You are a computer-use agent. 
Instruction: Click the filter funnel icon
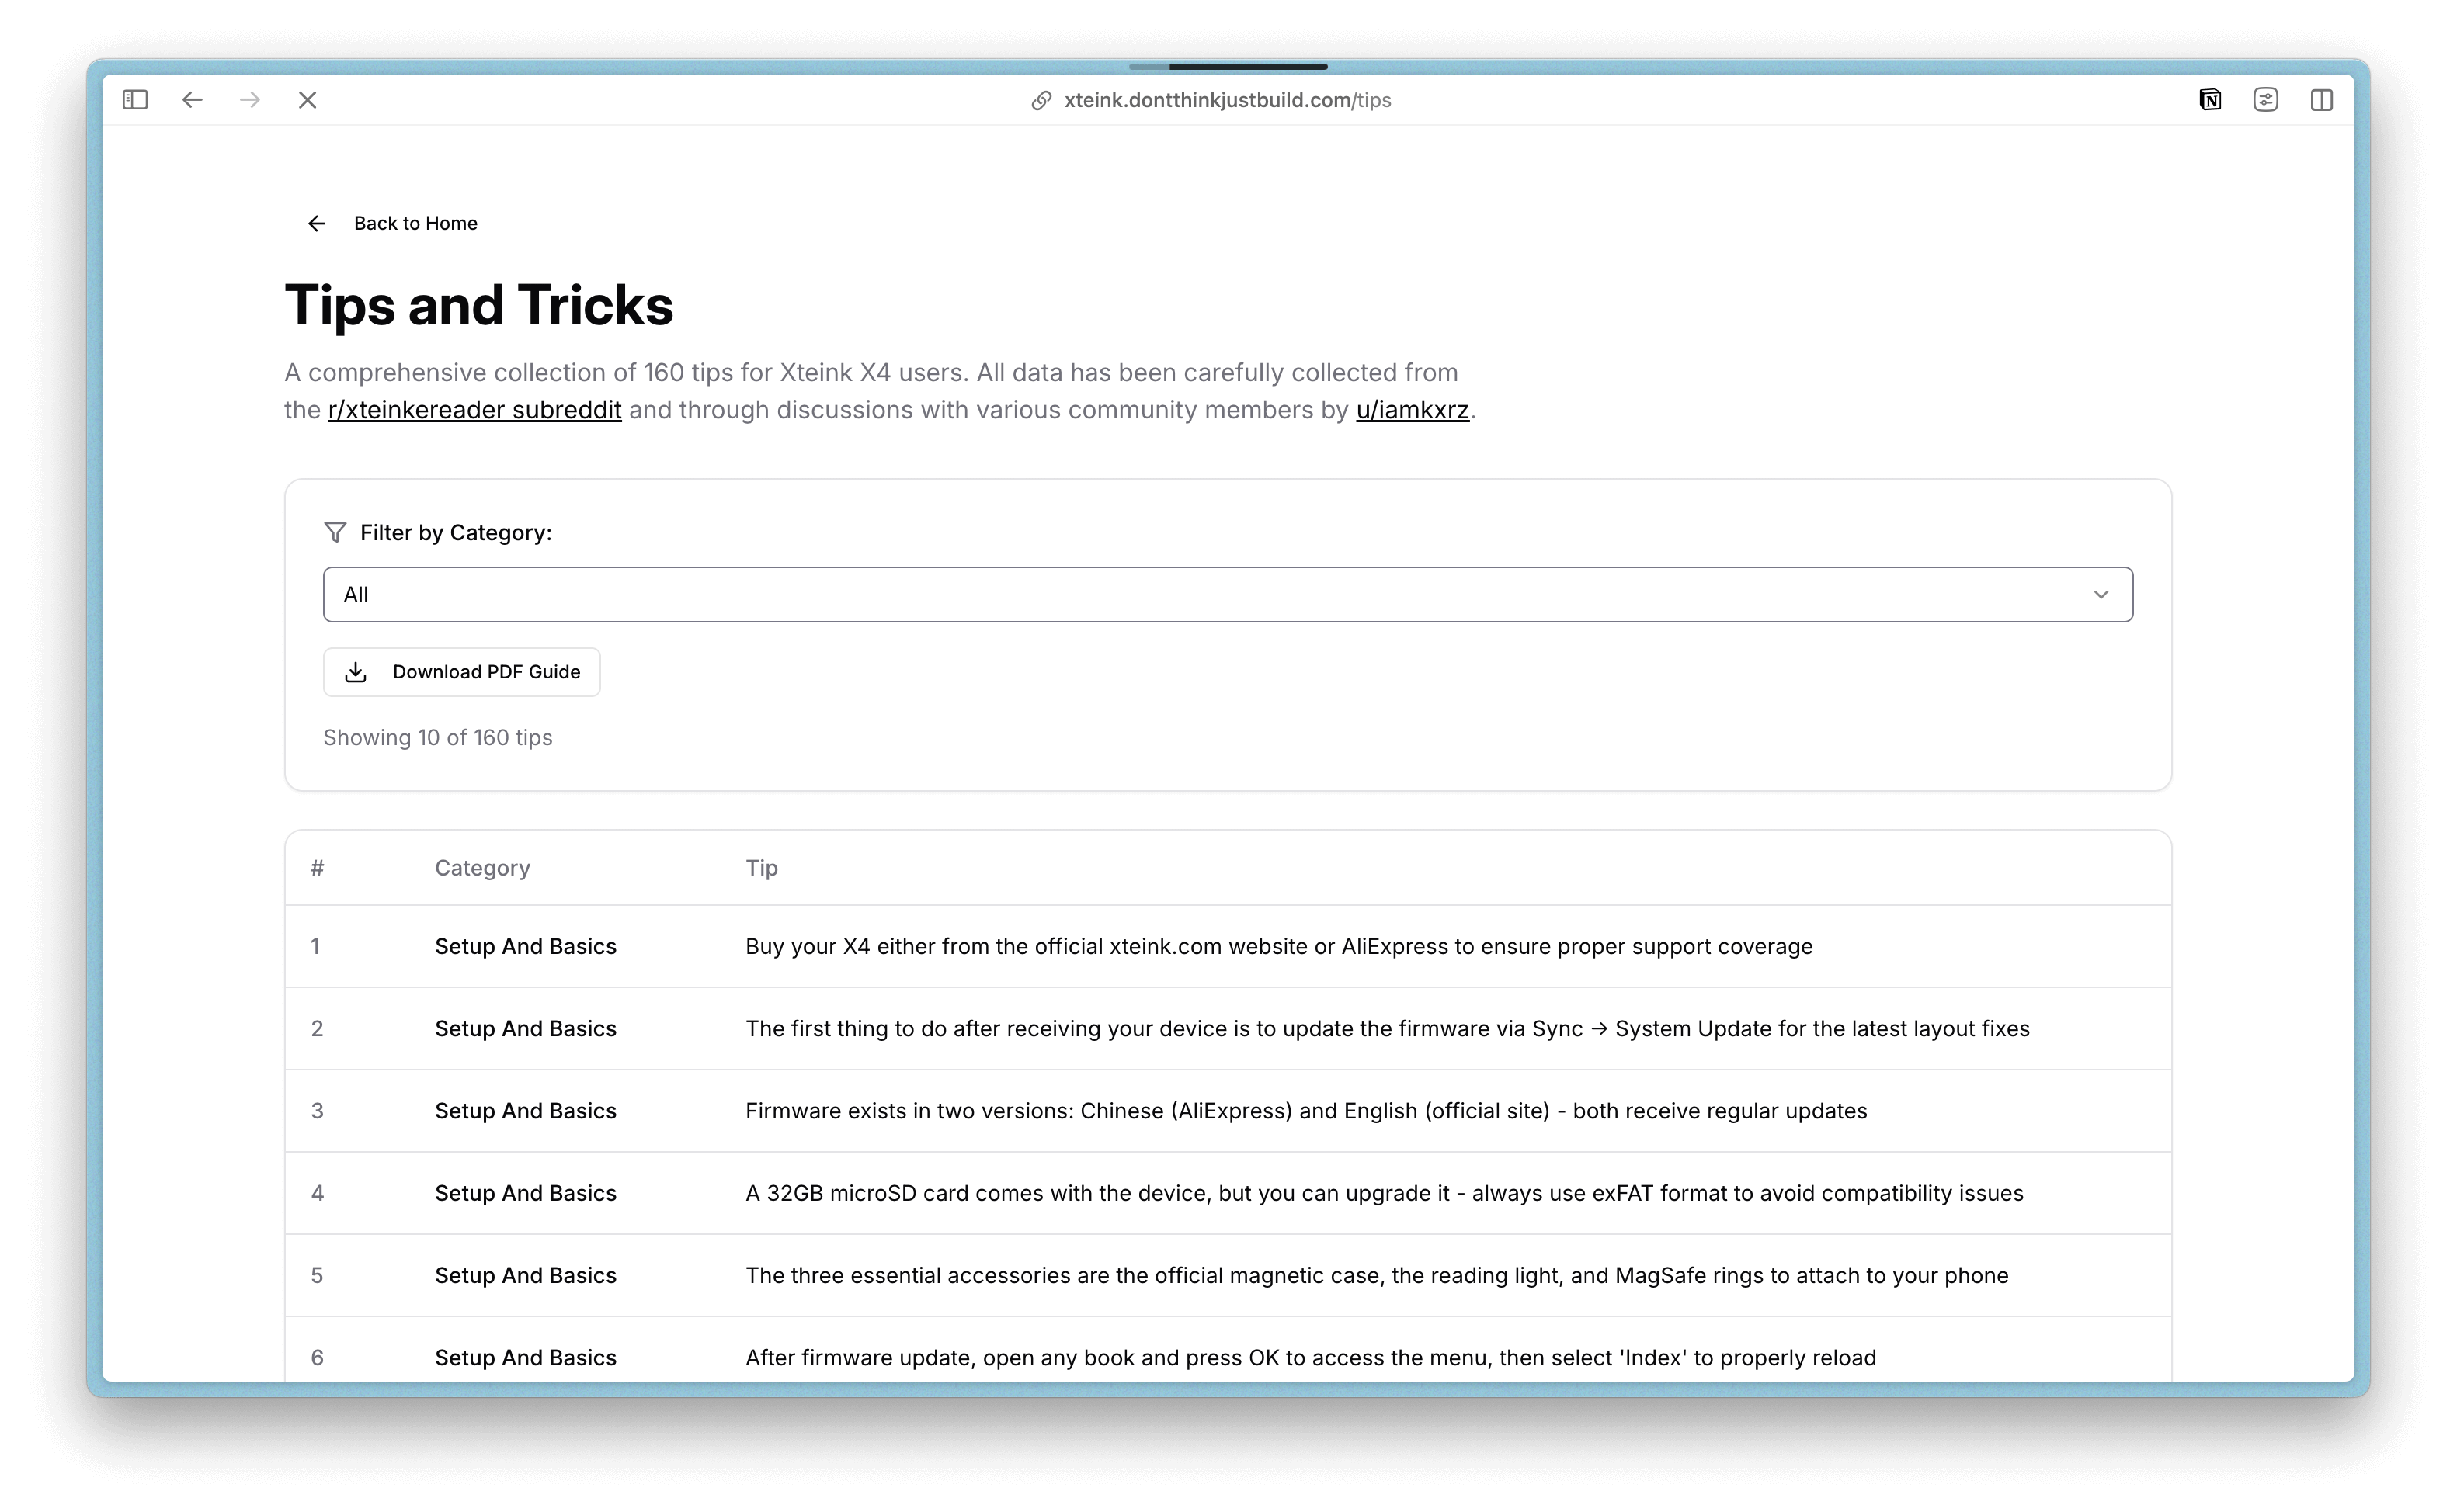pyautogui.click(x=335, y=532)
